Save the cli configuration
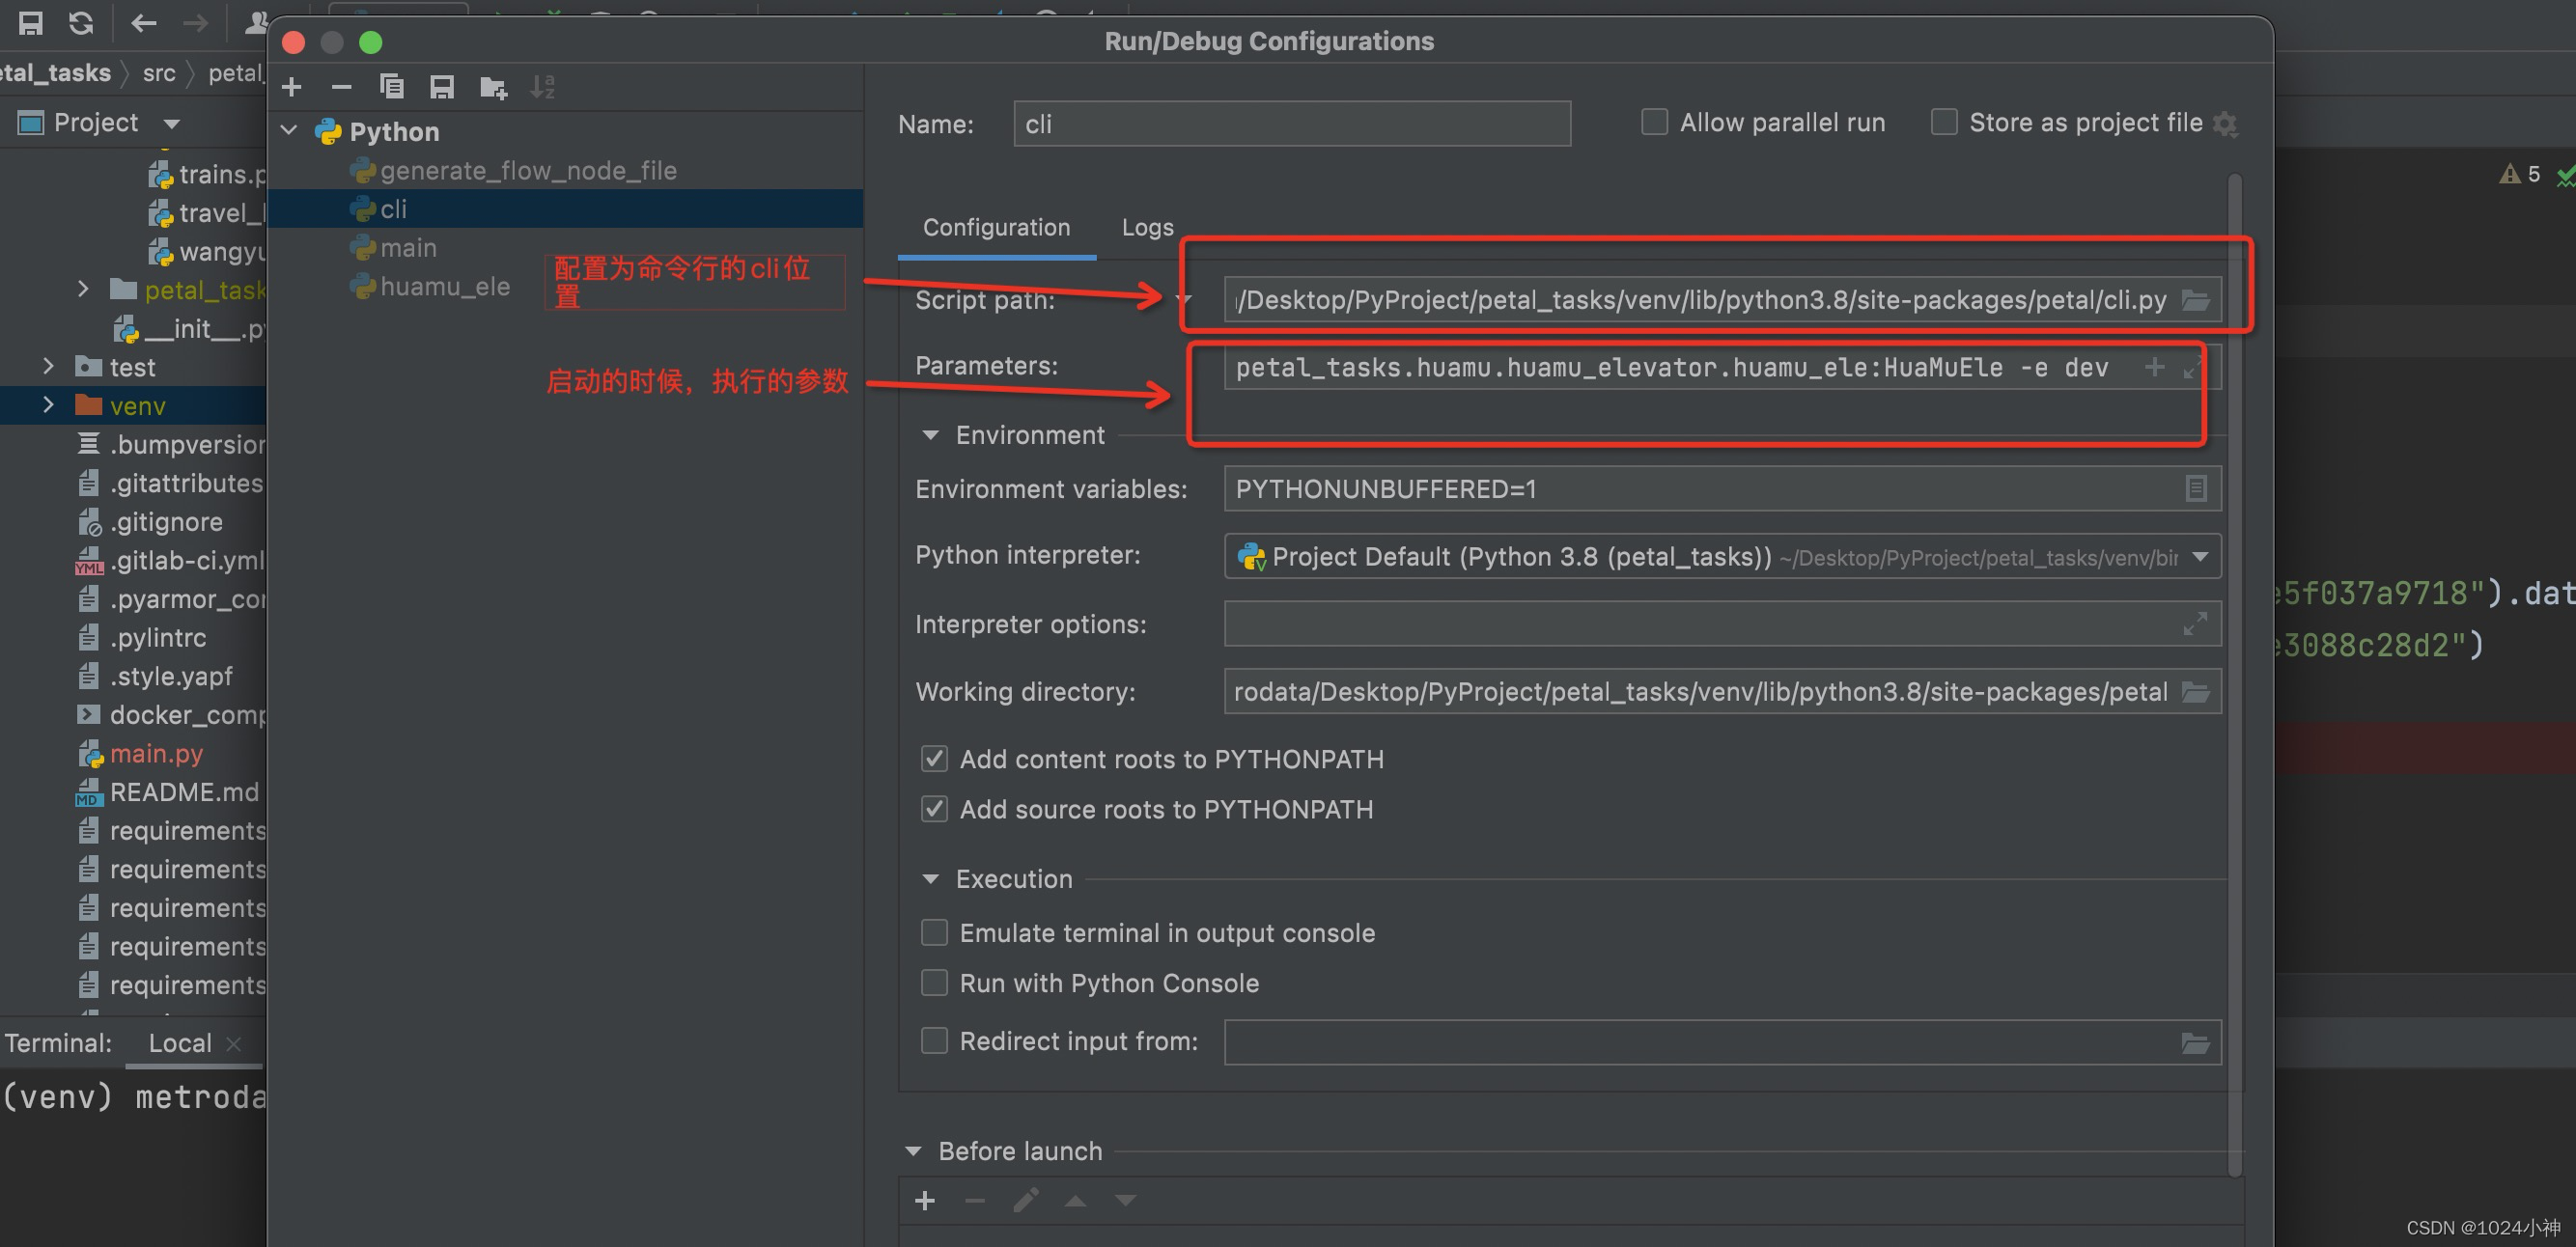This screenshot has height=1247, width=2576. (443, 86)
